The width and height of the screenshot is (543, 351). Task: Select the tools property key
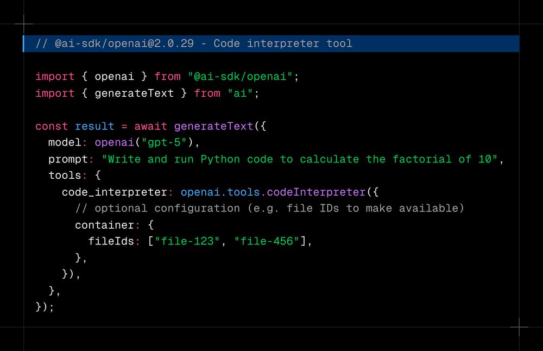tap(65, 175)
